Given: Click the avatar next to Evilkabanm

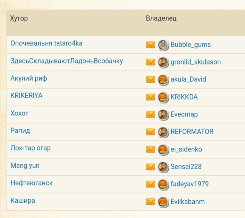Looking at the screenshot, I should pyautogui.click(x=163, y=201).
